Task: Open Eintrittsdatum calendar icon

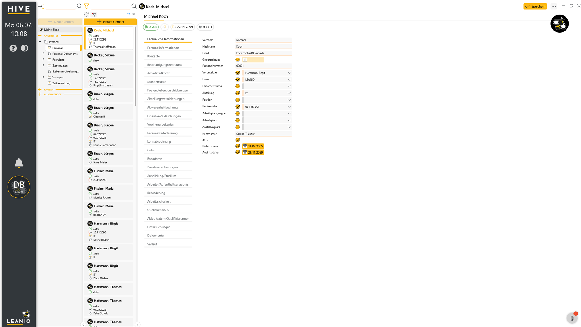Action: click(x=245, y=146)
